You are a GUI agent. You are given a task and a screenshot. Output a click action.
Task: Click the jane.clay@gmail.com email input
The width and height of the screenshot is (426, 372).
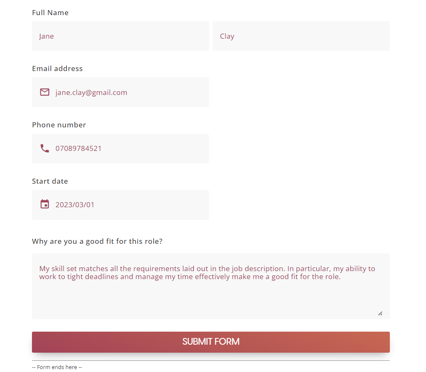[126, 92]
